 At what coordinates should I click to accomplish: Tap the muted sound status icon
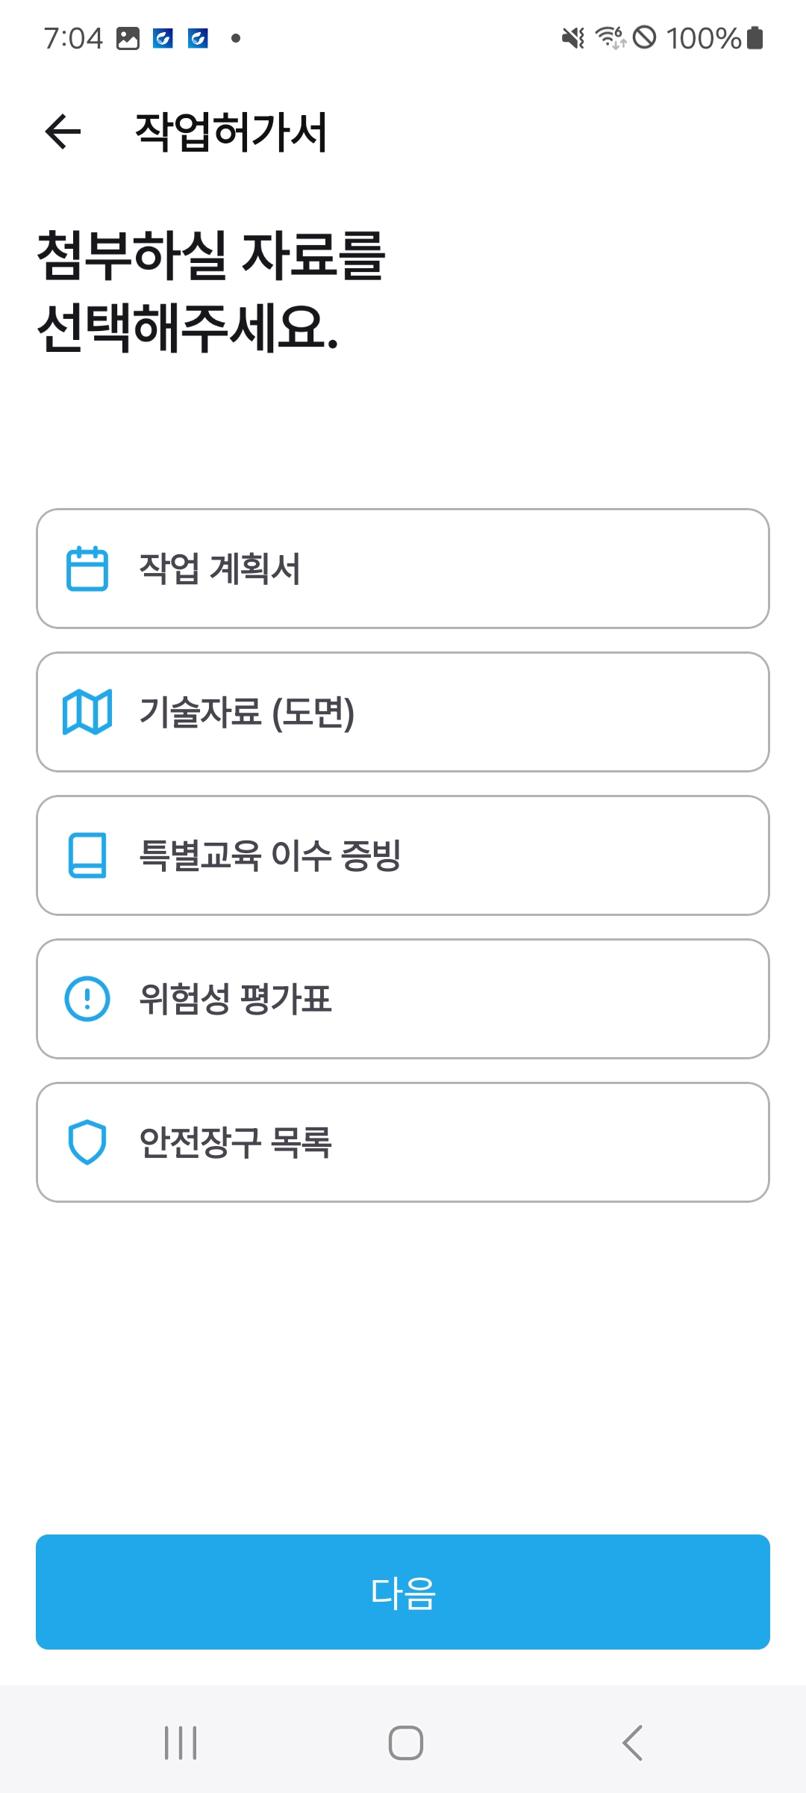point(573,38)
